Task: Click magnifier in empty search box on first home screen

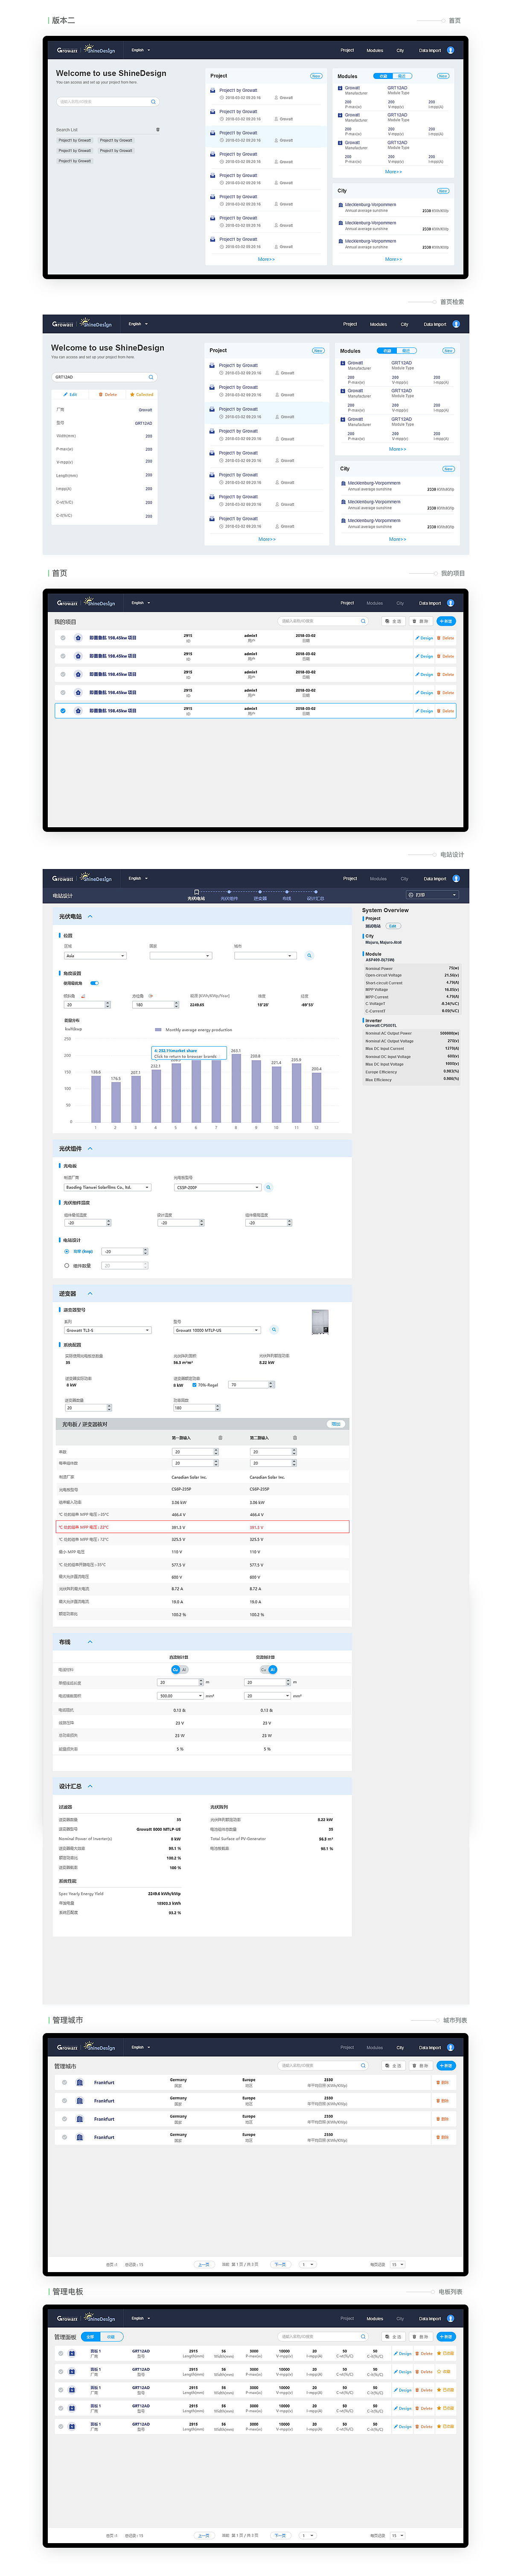Action: 153,102
